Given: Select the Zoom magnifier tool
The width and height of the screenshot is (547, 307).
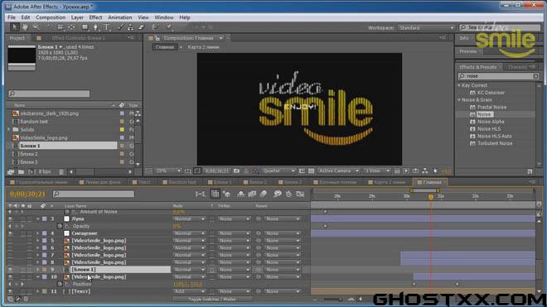Looking at the screenshot, I should coord(36,27).
